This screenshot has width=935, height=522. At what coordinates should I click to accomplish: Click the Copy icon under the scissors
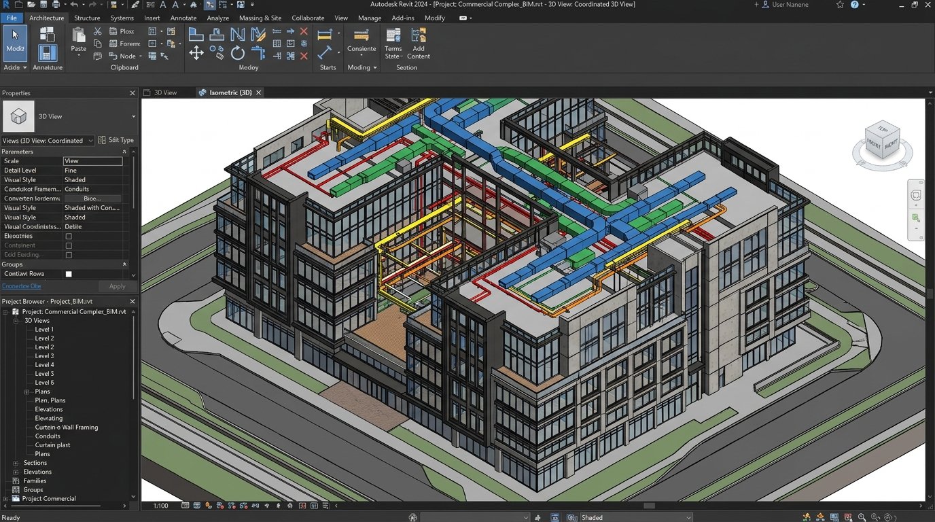tap(98, 43)
